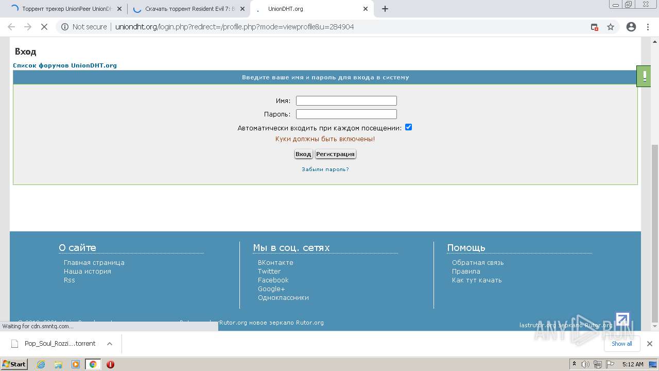Open Обратная связь help link
The image size is (659, 371).
pyautogui.click(x=478, y=263)
